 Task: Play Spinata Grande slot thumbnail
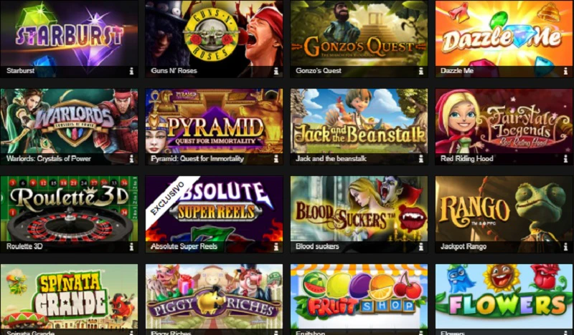point(69,296)
